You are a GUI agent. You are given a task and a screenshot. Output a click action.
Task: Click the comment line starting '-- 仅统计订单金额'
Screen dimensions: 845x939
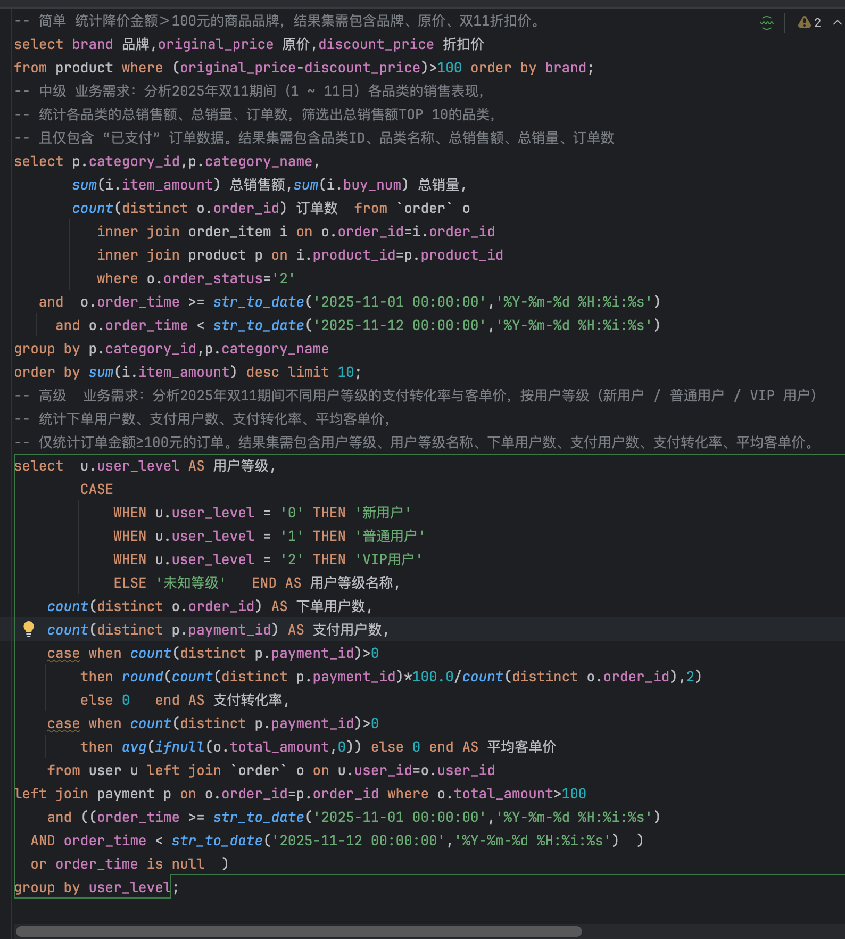(x=415, y=442)
